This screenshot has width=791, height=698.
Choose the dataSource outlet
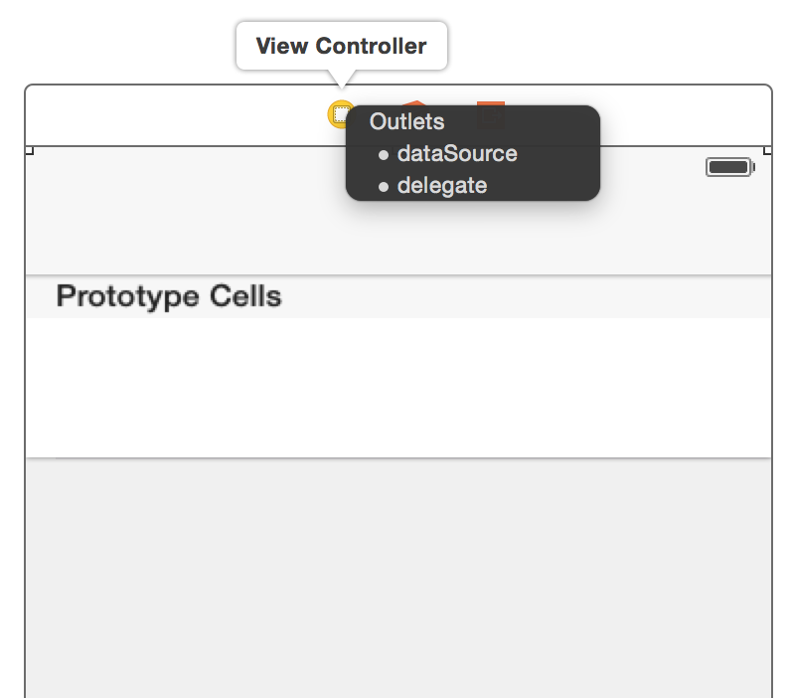coord(457,153)
